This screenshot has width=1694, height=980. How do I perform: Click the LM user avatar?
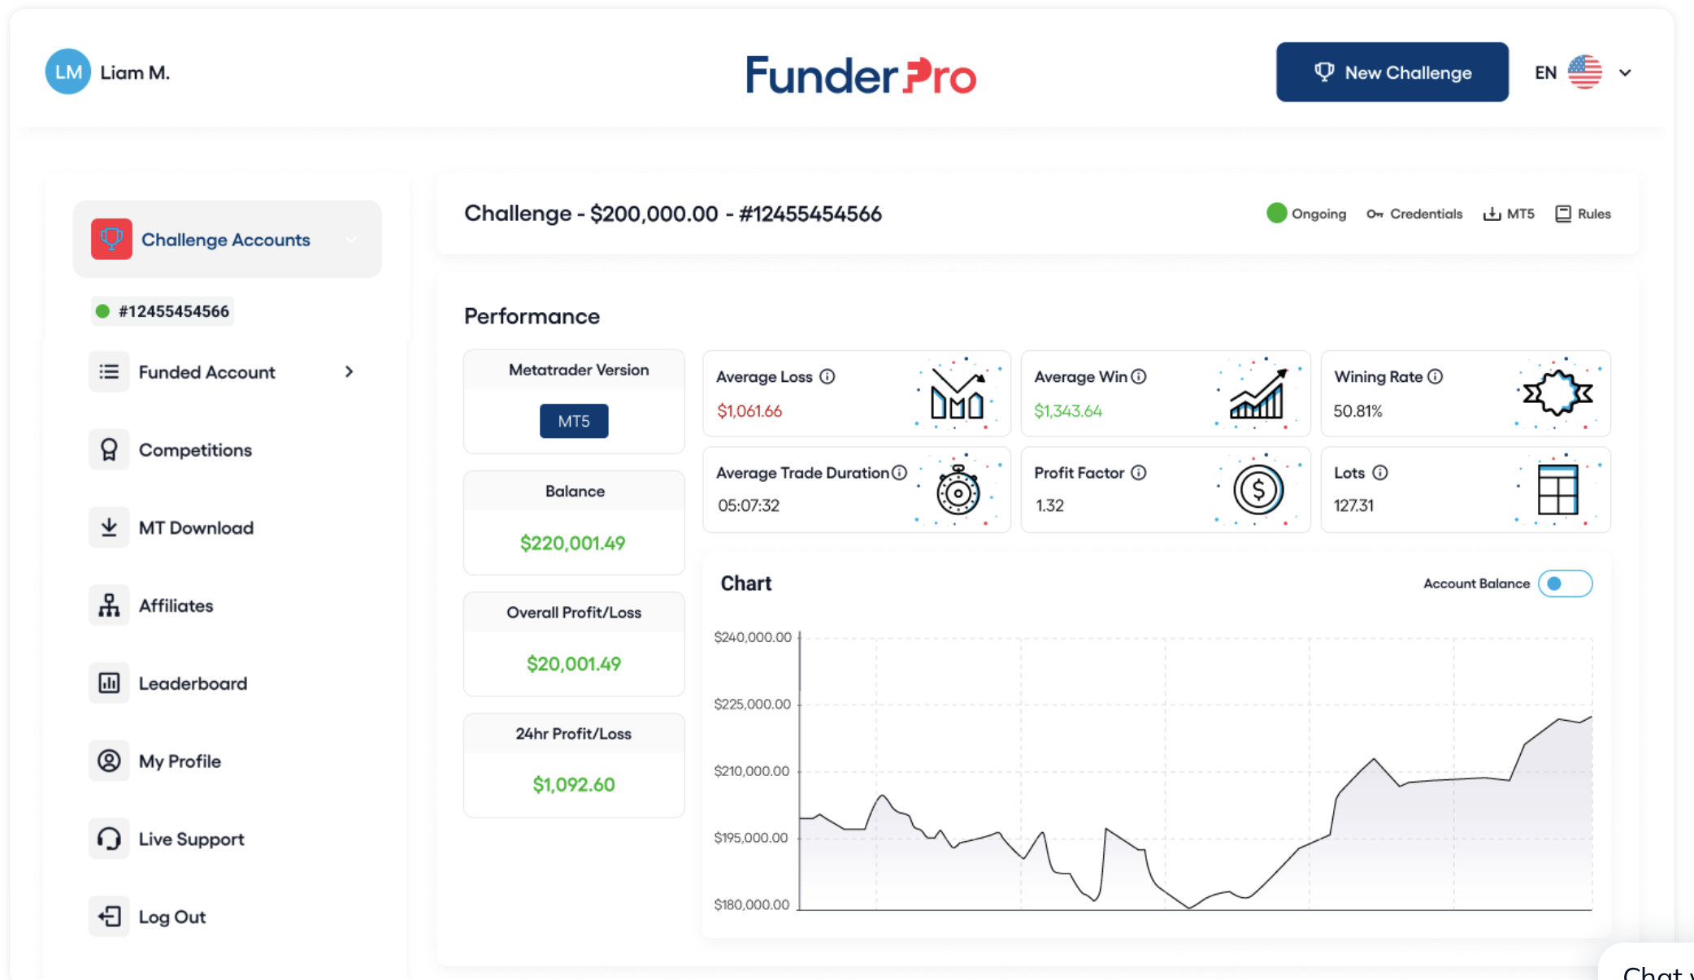(x=68, y=72)
